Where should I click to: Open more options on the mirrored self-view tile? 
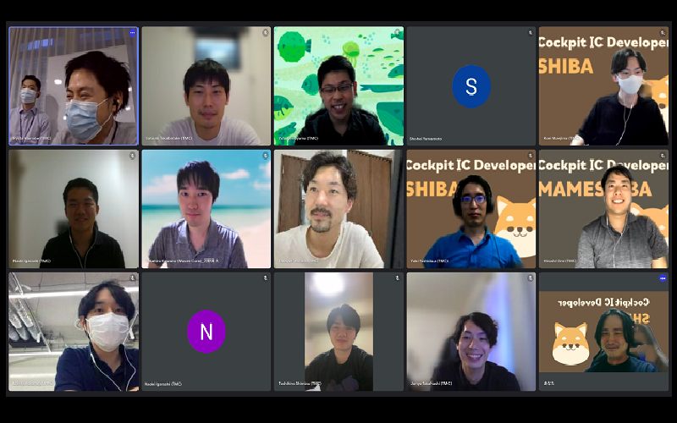(663, 278)
